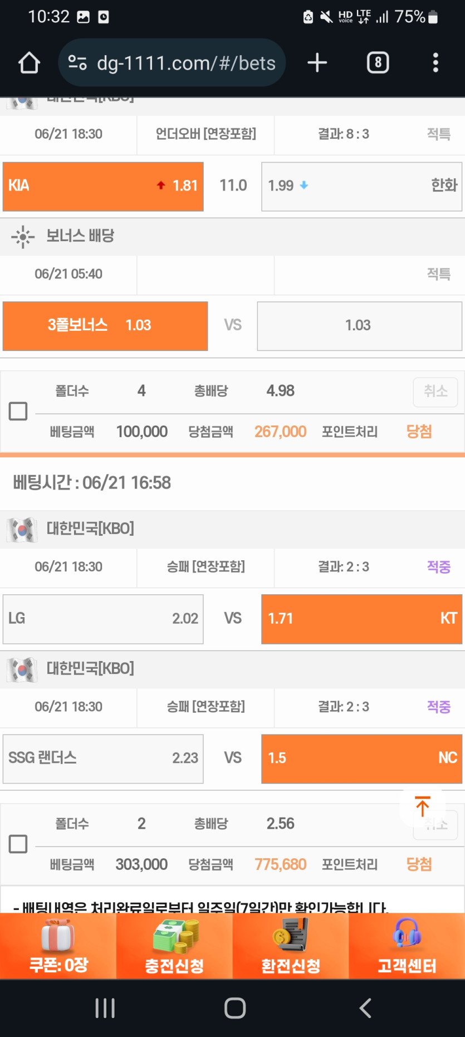Open the tab switcher showing 8 tabs

378,63
